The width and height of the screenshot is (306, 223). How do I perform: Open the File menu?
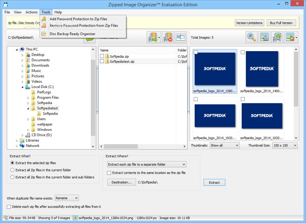coord(7,12)
